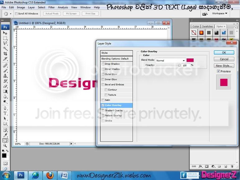Image resolution: width=240 pixels, height=180 pixels.
Task: Select the Crop tool
Action: pos(5,54)
